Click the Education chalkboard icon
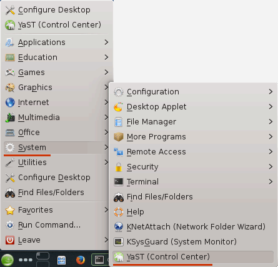Image resolution: width=278 pixels, height=267 pixels. [10, 58]
